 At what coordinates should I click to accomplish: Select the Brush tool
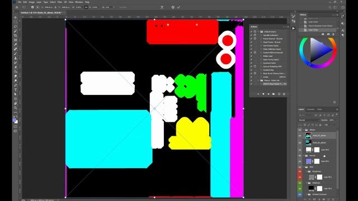[x=16, y=54]
